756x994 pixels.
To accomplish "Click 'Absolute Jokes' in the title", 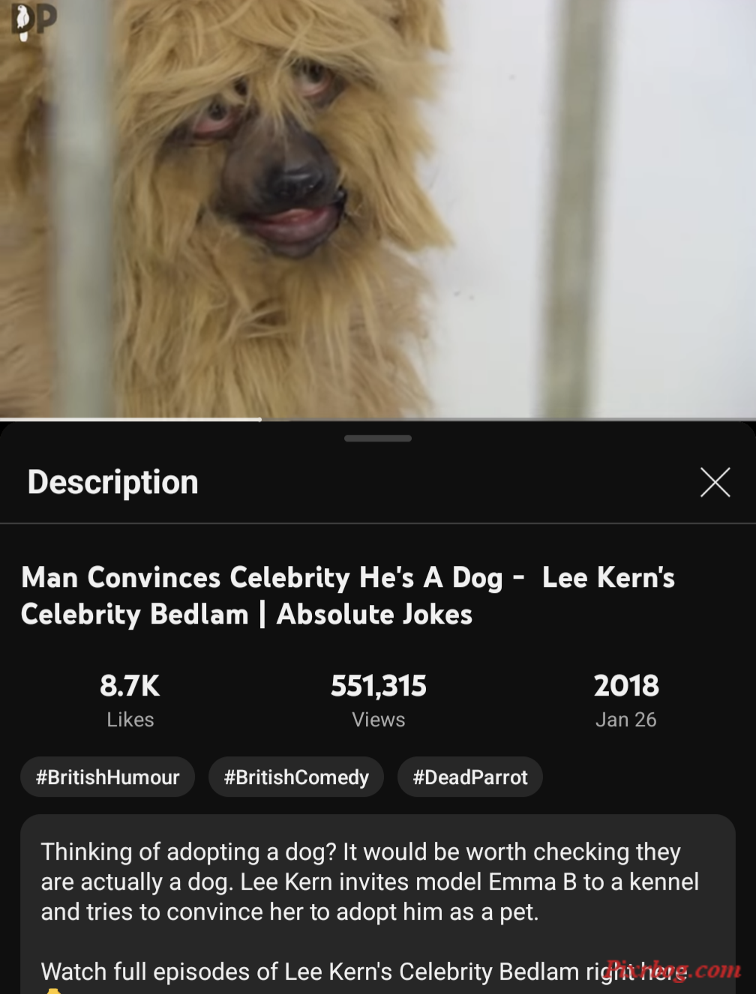I will [374, 615].
